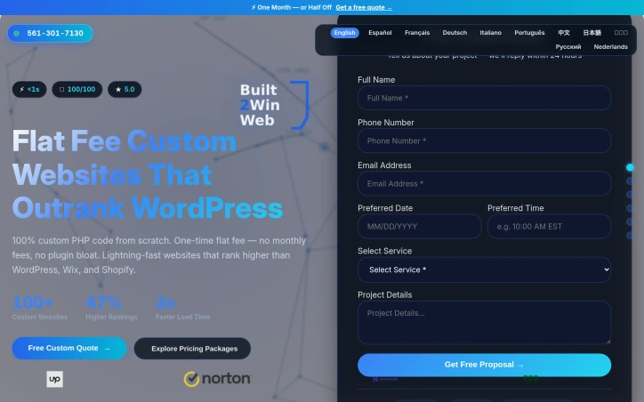Switch language to Italiano

click(490, 33)
